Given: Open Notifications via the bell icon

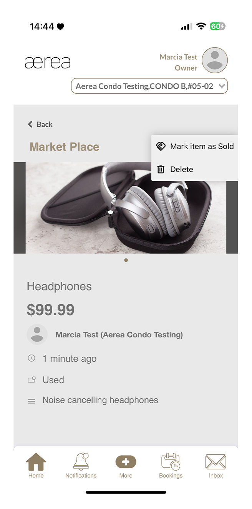Looking at the screenshot, I should (81, 461).
